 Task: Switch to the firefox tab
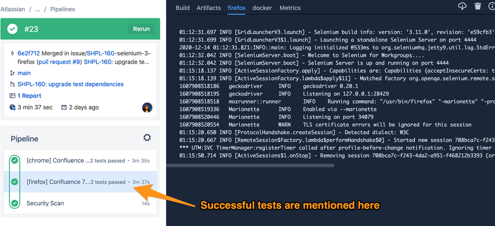coord(236,8)
